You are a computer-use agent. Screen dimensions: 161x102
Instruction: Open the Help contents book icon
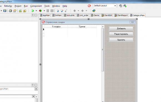point(94,10)
